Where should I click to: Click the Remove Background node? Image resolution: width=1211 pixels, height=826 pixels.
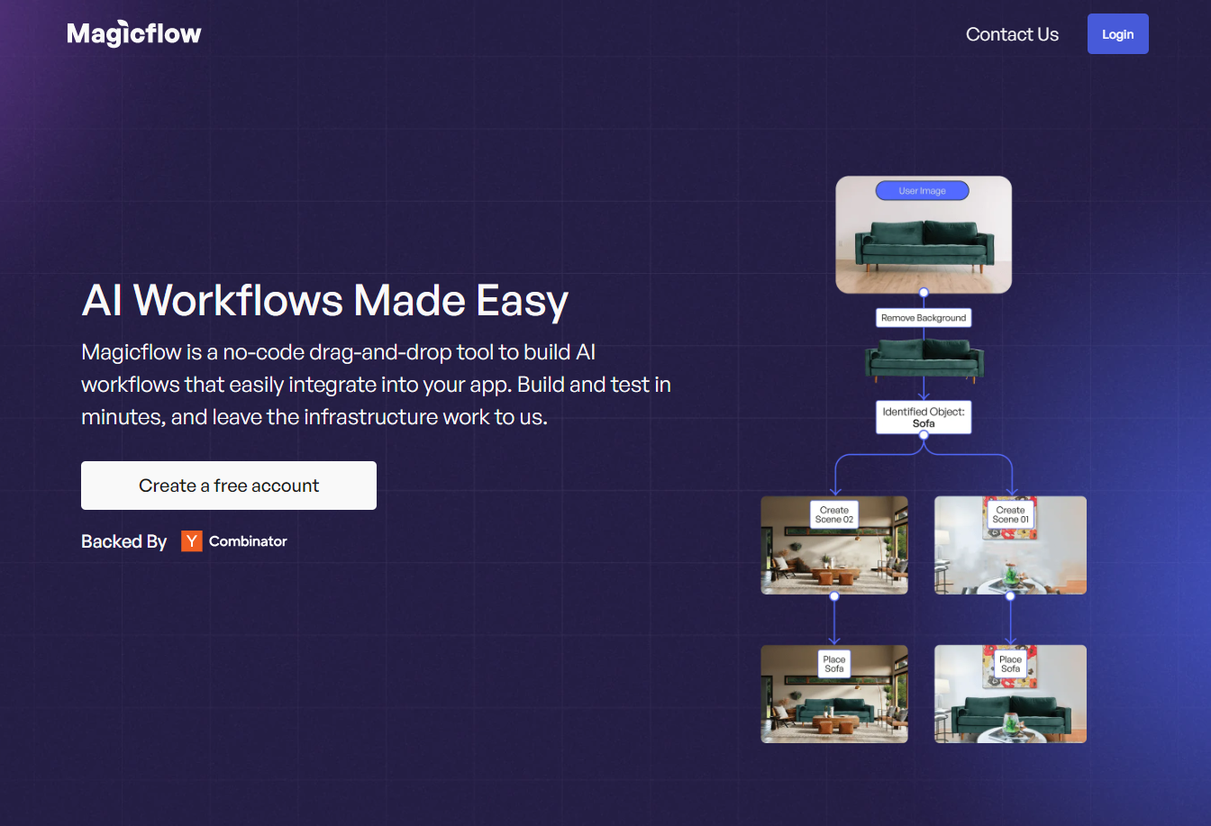click(x=924, y=318)
